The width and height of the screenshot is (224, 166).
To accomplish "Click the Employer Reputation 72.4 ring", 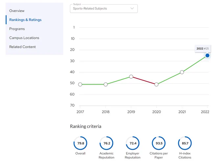I will 133,143.
